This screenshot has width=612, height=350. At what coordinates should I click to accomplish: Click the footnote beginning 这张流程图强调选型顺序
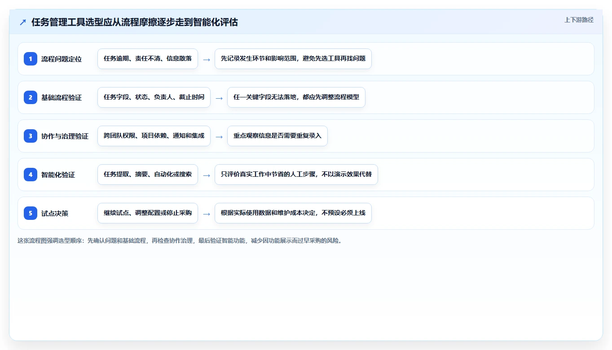pyautogui.click(x=181, y=241)
